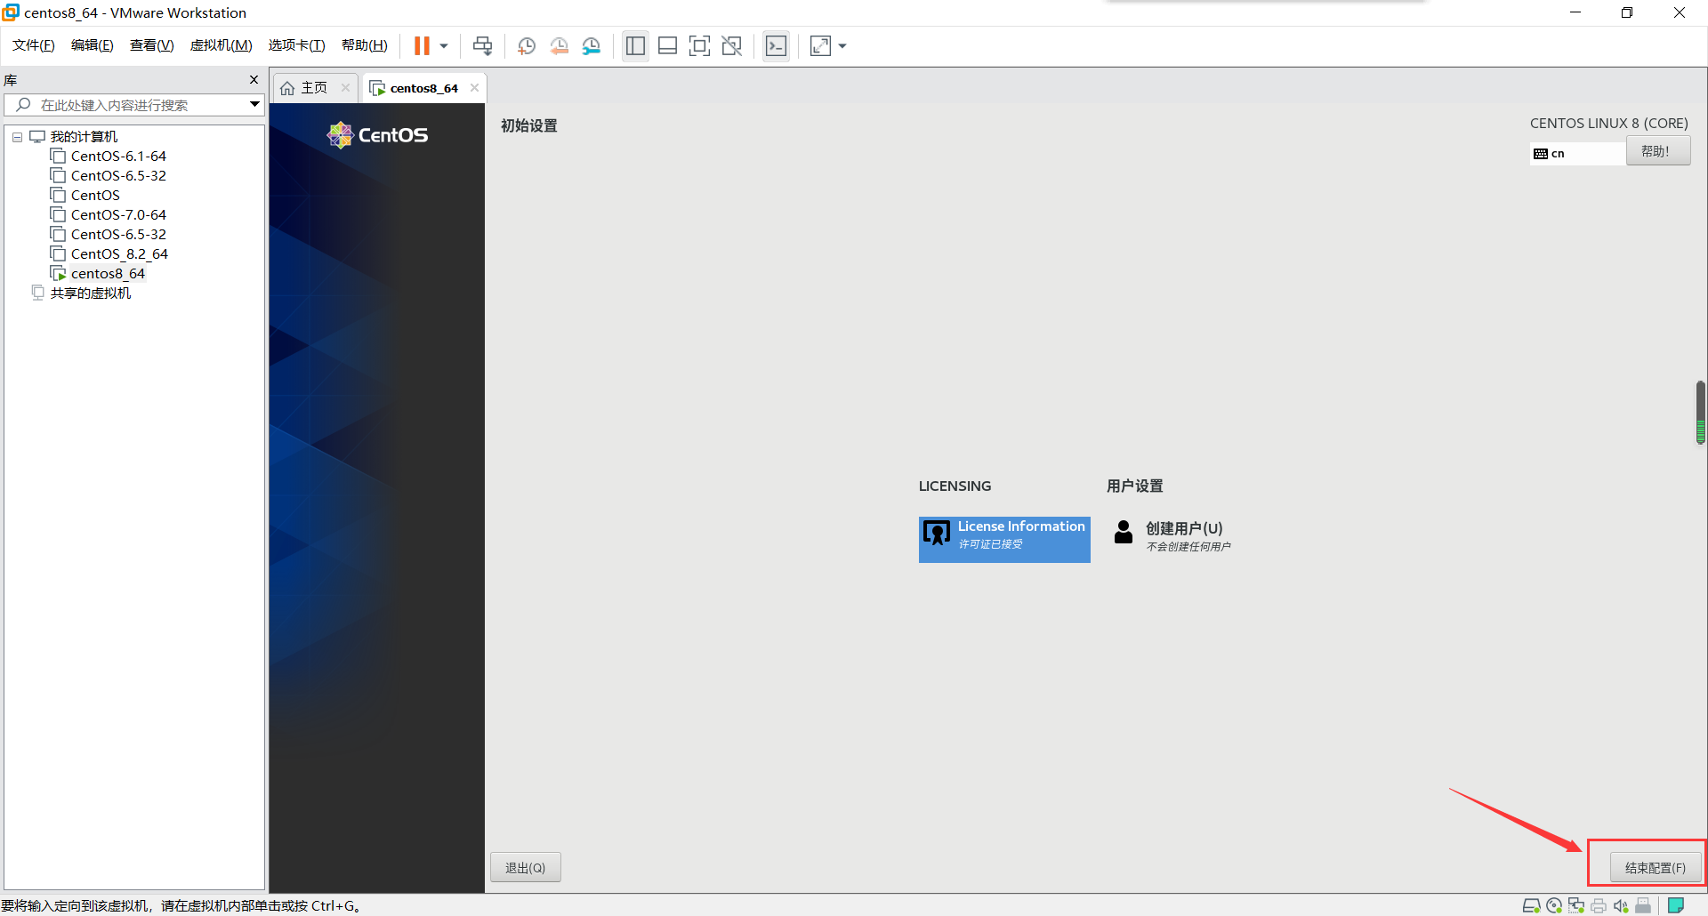Send Ctrl+Alt+Del to the guest

pyautogui.click(x=481, y=45)
